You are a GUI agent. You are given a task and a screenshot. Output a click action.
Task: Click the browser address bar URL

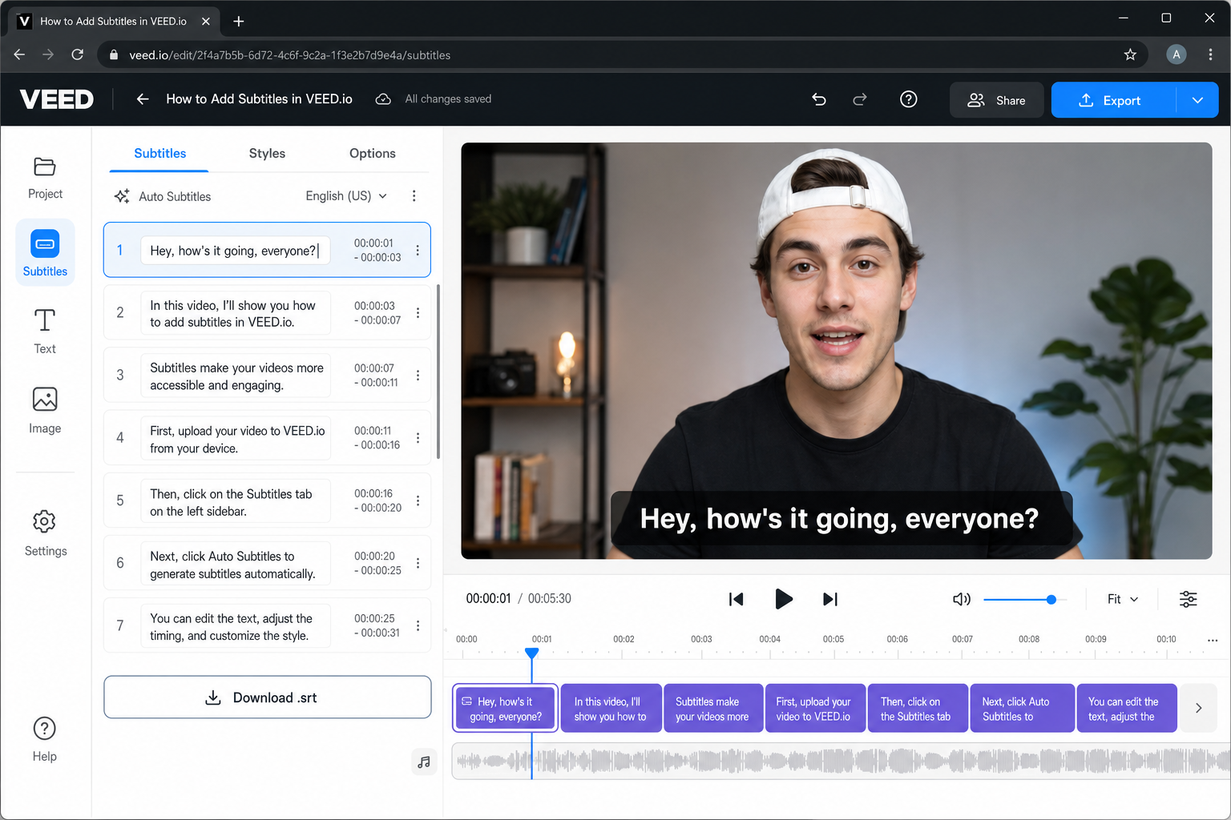click(x=289, y=55)
